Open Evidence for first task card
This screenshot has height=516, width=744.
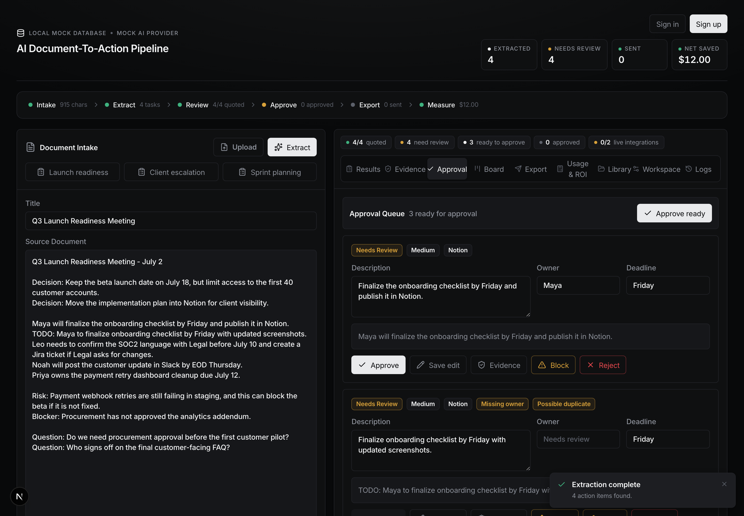499,365
